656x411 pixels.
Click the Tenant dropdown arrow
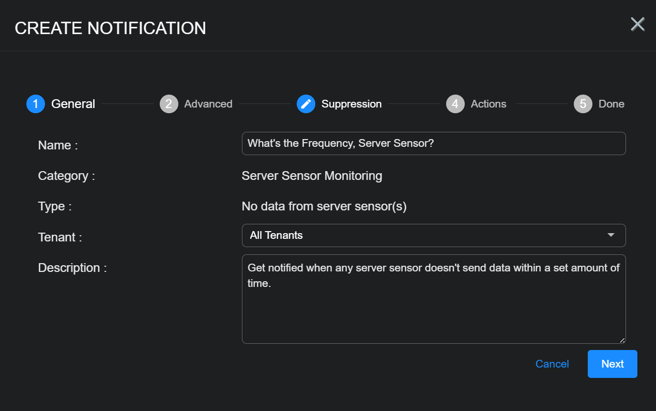click(x=611, y=235)
